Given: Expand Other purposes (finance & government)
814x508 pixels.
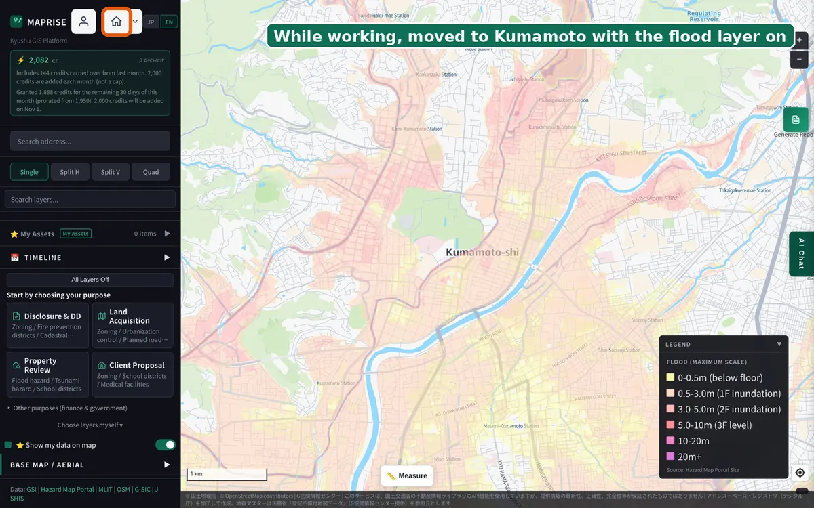Looking at the screenshot, I should [x=67, y=408].
